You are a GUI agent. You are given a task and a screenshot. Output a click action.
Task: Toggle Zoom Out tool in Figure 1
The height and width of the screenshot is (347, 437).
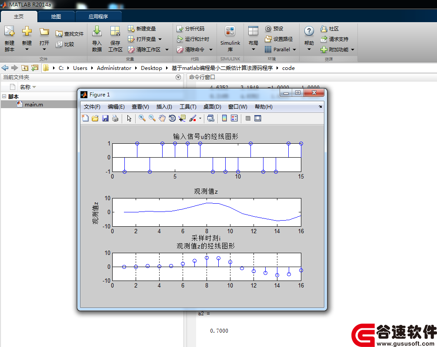(x=152, y=118)
